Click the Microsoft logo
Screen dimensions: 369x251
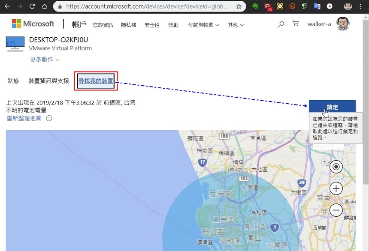(33, 24)
